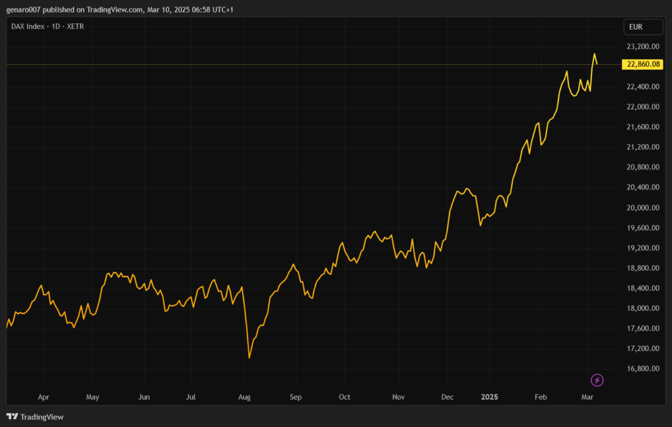
Task: Click the Apr label on time axis
Action: point(43,397)
